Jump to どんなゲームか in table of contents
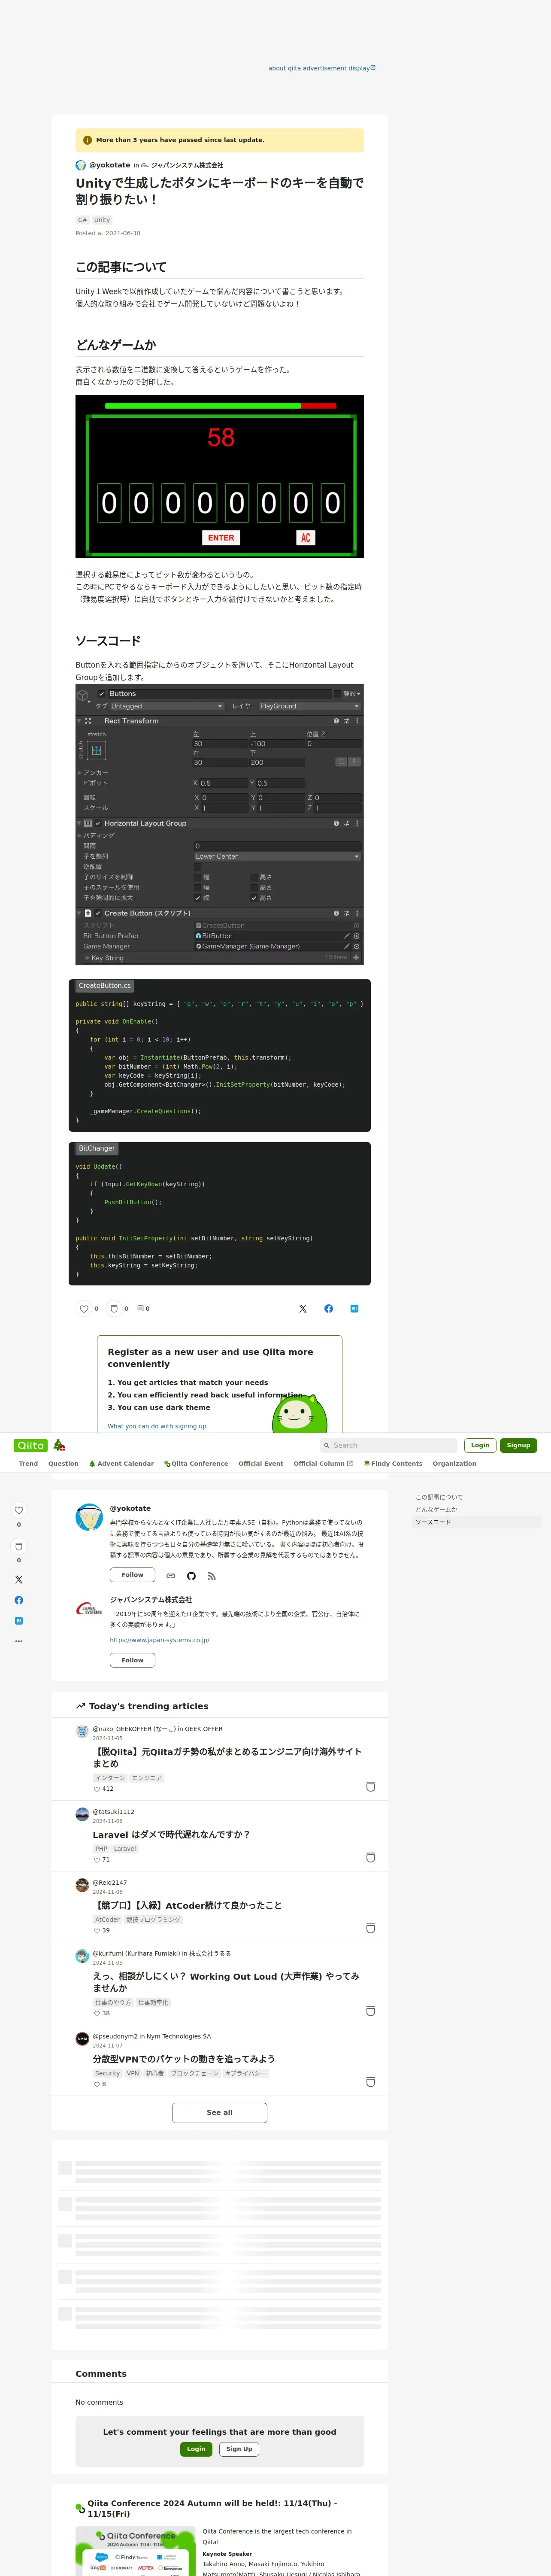 [x=436, y=1509]
